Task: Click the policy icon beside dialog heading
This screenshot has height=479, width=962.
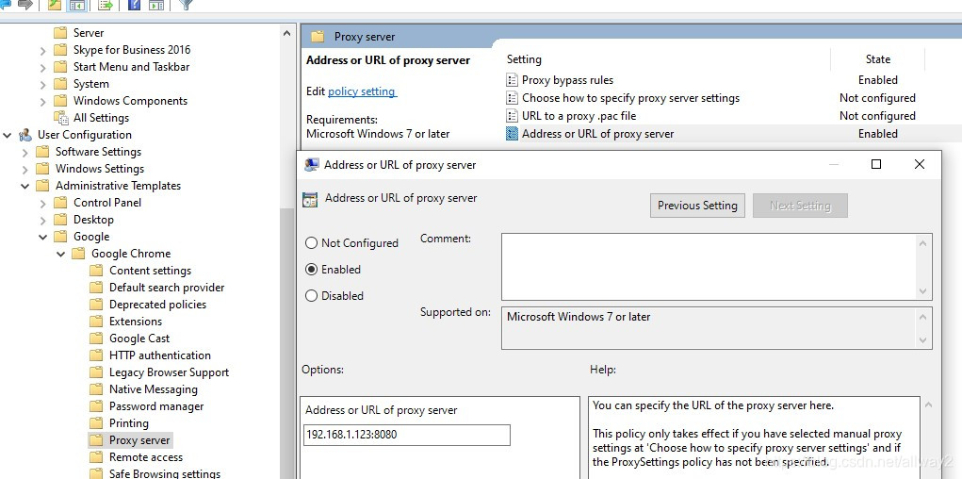Action: (310, 199)
